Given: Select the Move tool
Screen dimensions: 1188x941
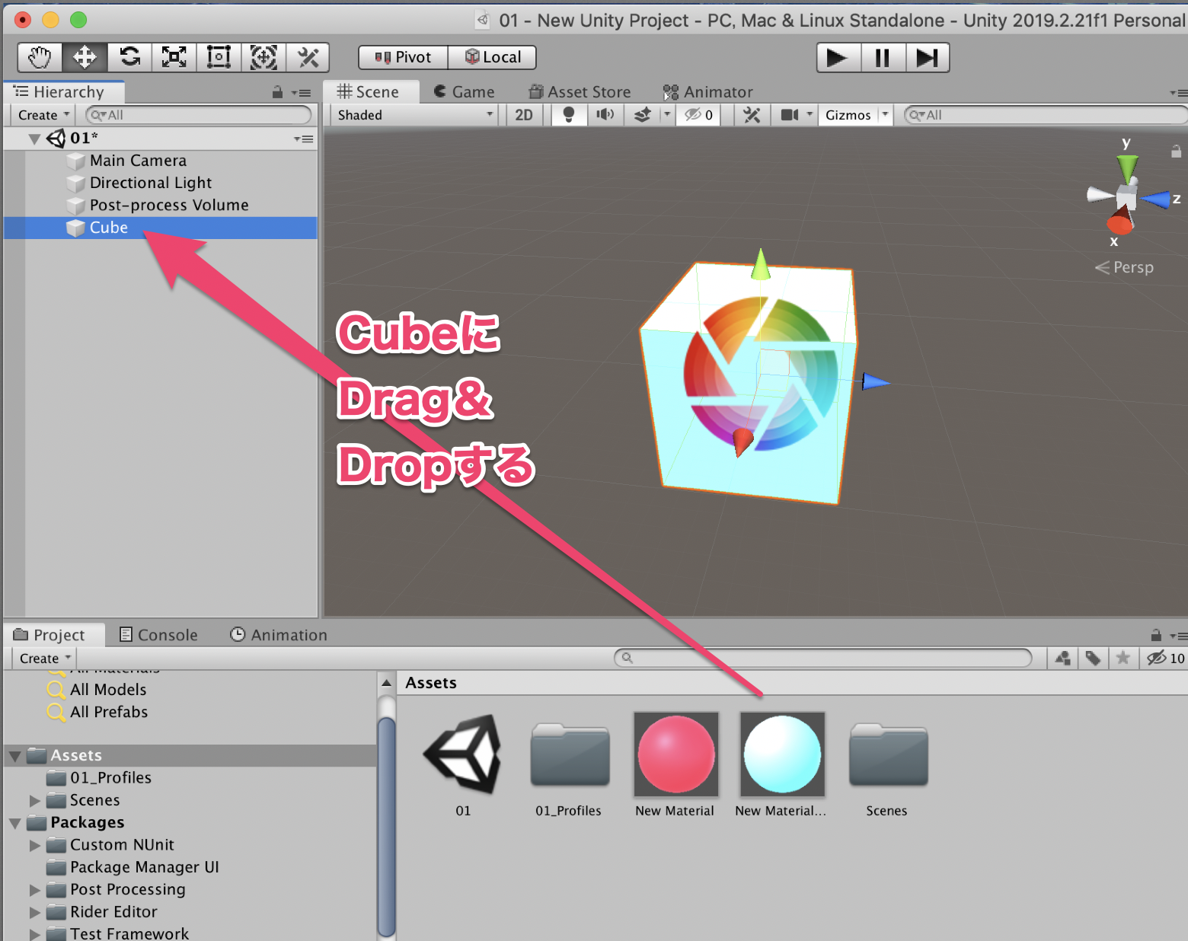Looking at the screenshot, I should tap(85, 57).
